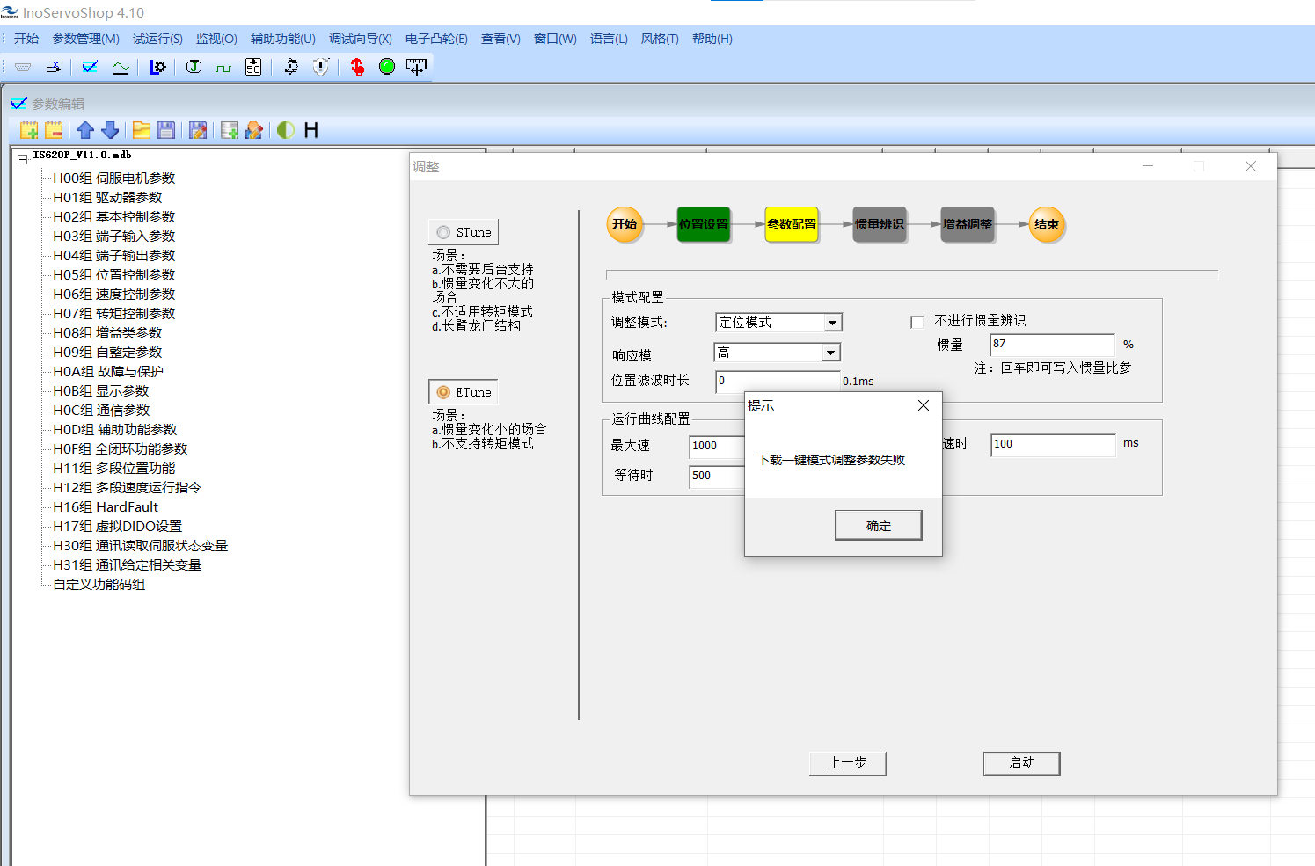Select H08组 增益类参数 in the tree
Image resolution: width=1315 pixels, height=866 pixels.
click(107, 333)
